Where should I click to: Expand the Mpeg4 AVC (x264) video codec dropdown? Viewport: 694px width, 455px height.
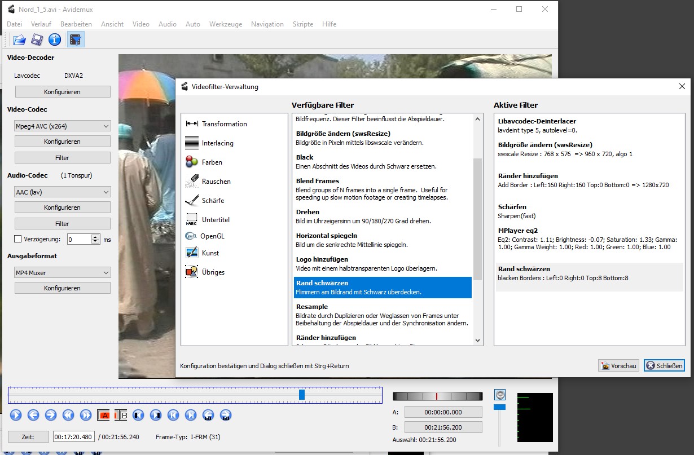click(62, 126)
